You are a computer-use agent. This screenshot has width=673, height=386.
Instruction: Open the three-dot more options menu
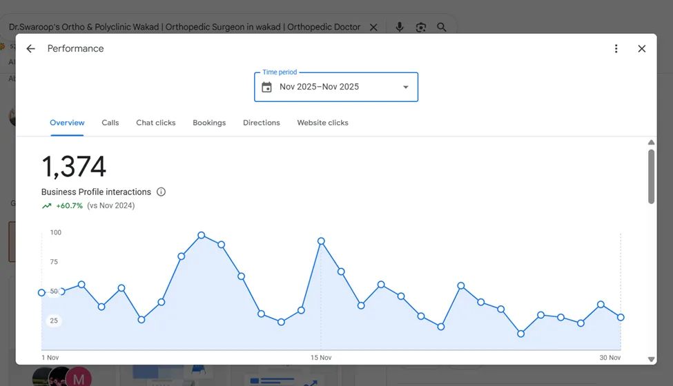tap(616, 49)
